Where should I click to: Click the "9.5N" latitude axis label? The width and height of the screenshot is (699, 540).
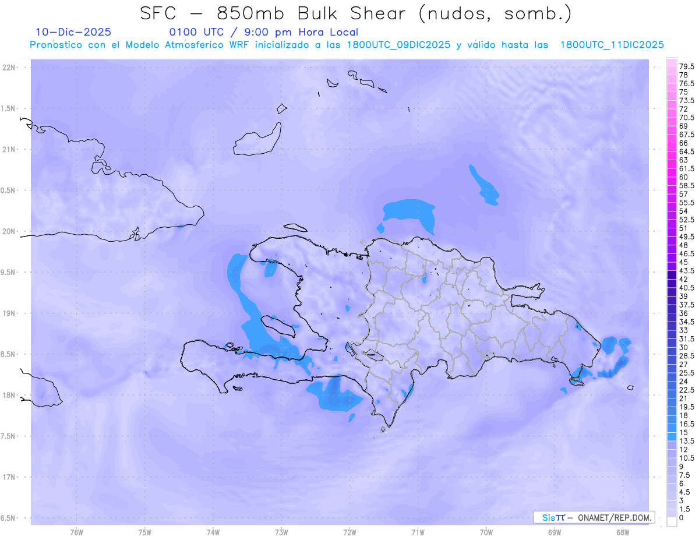pos(9,272)
